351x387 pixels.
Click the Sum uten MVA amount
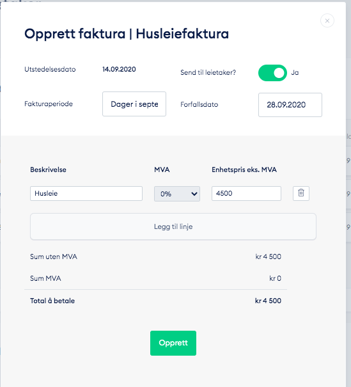pyautogui.click(x=269, y=257)
